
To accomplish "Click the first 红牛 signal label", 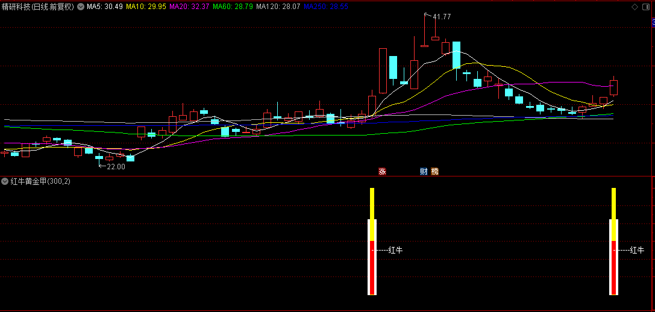I will pyautogui.click(x=395, y=250).
